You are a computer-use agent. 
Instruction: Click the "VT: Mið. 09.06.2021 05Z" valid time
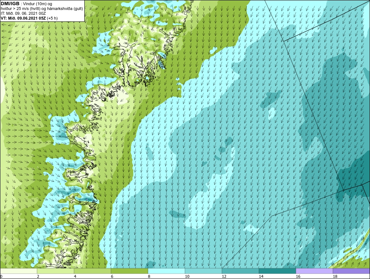[x=23, y=18]
